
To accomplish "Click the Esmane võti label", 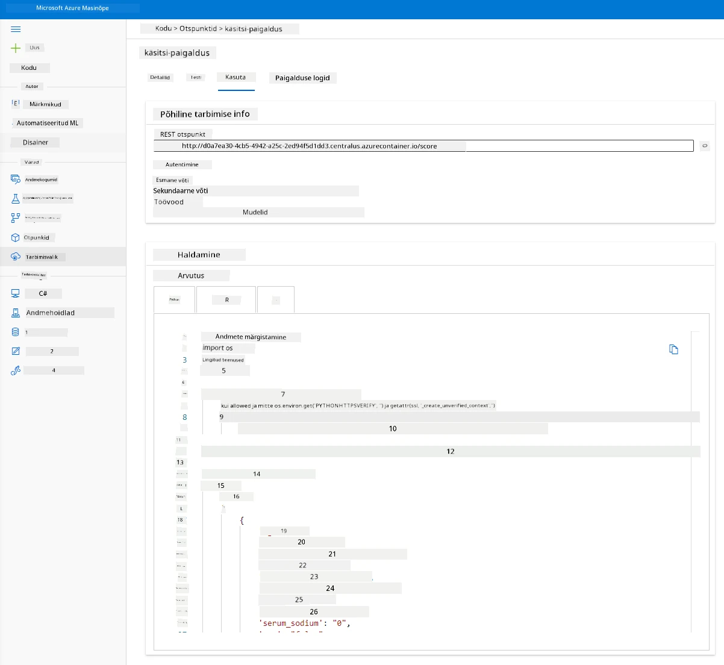I will pos(172,180).
